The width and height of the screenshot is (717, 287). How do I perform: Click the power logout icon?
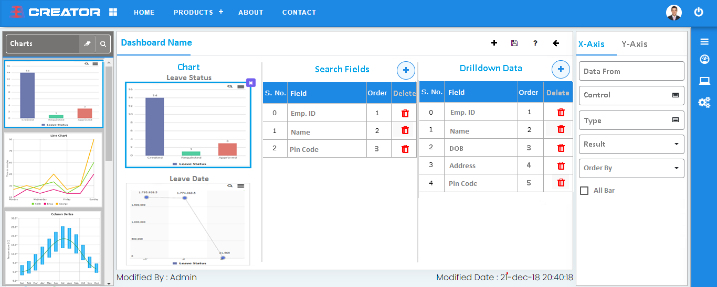698,12
